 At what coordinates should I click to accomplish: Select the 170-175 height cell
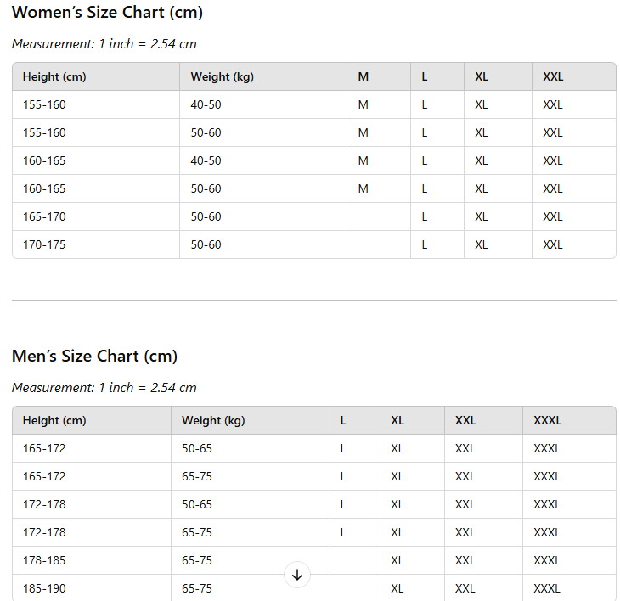pyautogui.click(x=44, y=244)
